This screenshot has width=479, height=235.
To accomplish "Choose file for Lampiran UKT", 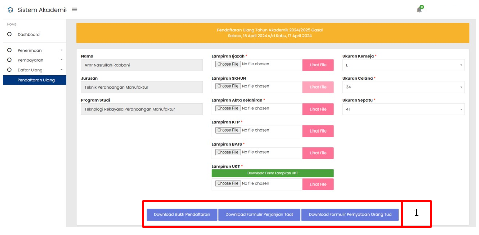I will click(228, 183).
